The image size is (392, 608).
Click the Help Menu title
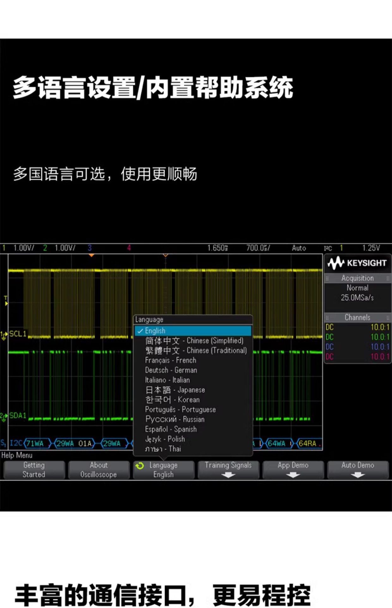[17, 455]
